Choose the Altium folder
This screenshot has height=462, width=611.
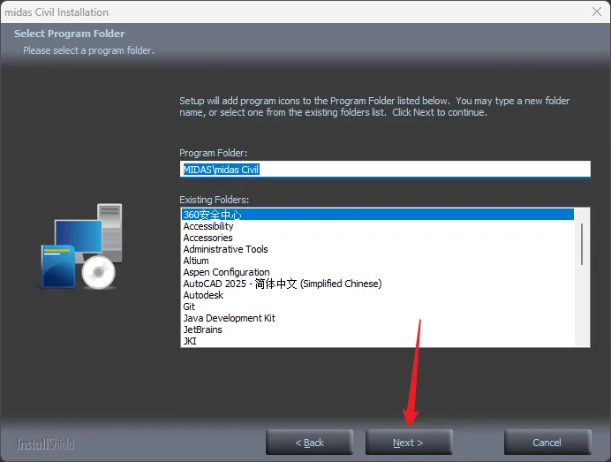click(x=378, y=261)
